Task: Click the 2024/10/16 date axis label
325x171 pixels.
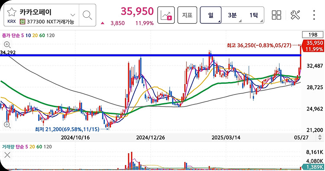Action: click(x=75, y=137)
